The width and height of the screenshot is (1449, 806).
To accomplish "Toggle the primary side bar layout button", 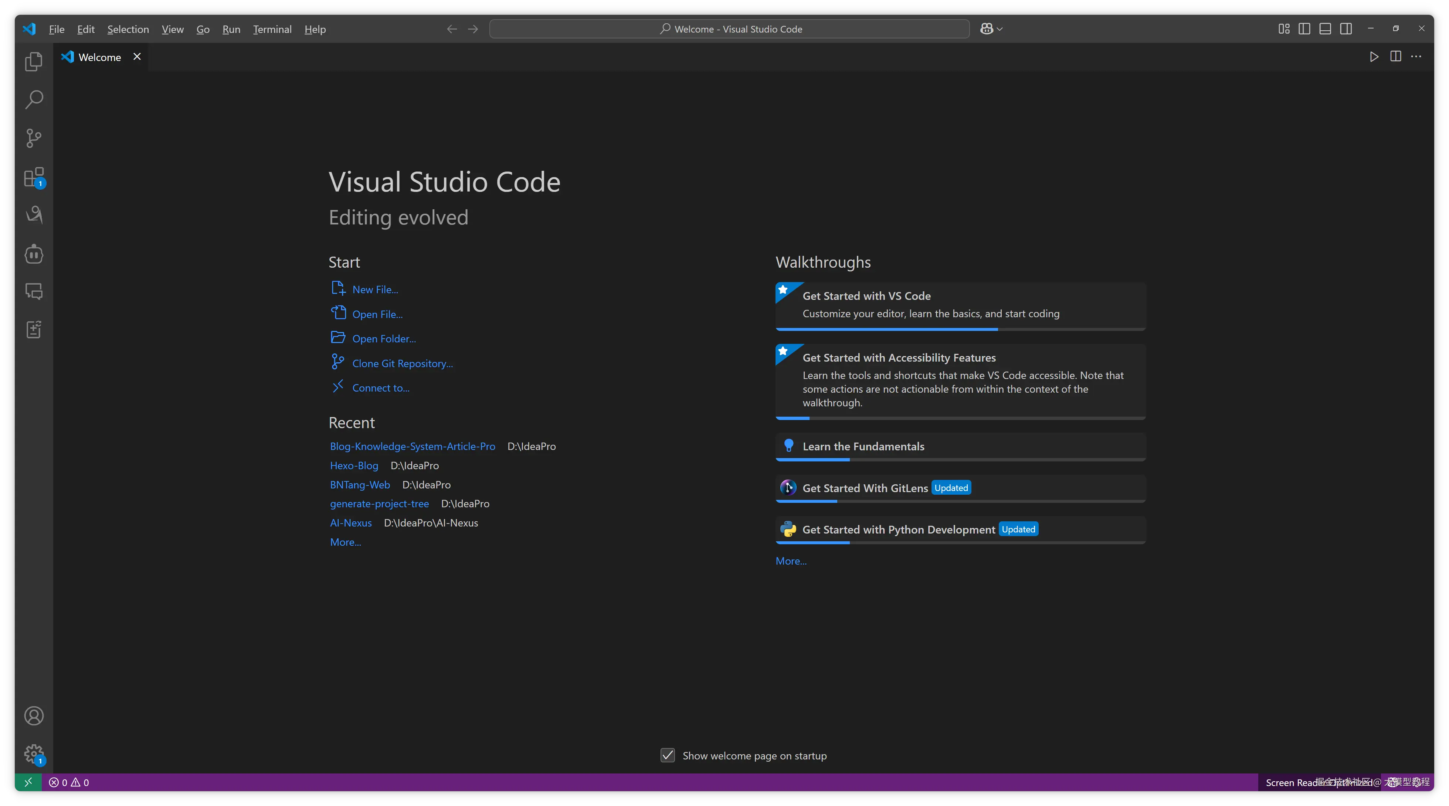I will (1304, 29).
